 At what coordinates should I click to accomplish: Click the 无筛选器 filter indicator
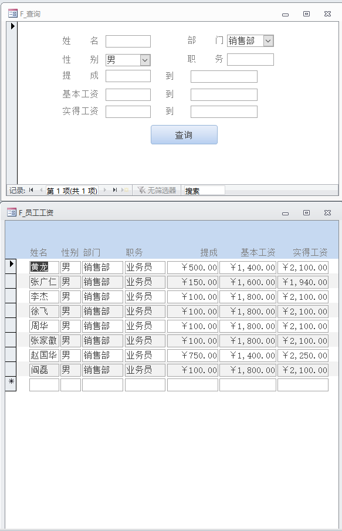(157, 190)
